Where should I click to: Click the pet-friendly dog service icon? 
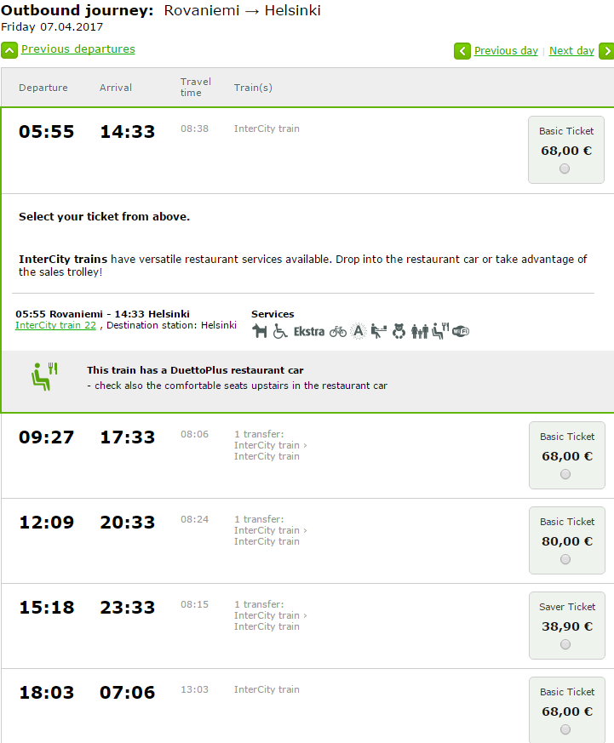[260, 331]
